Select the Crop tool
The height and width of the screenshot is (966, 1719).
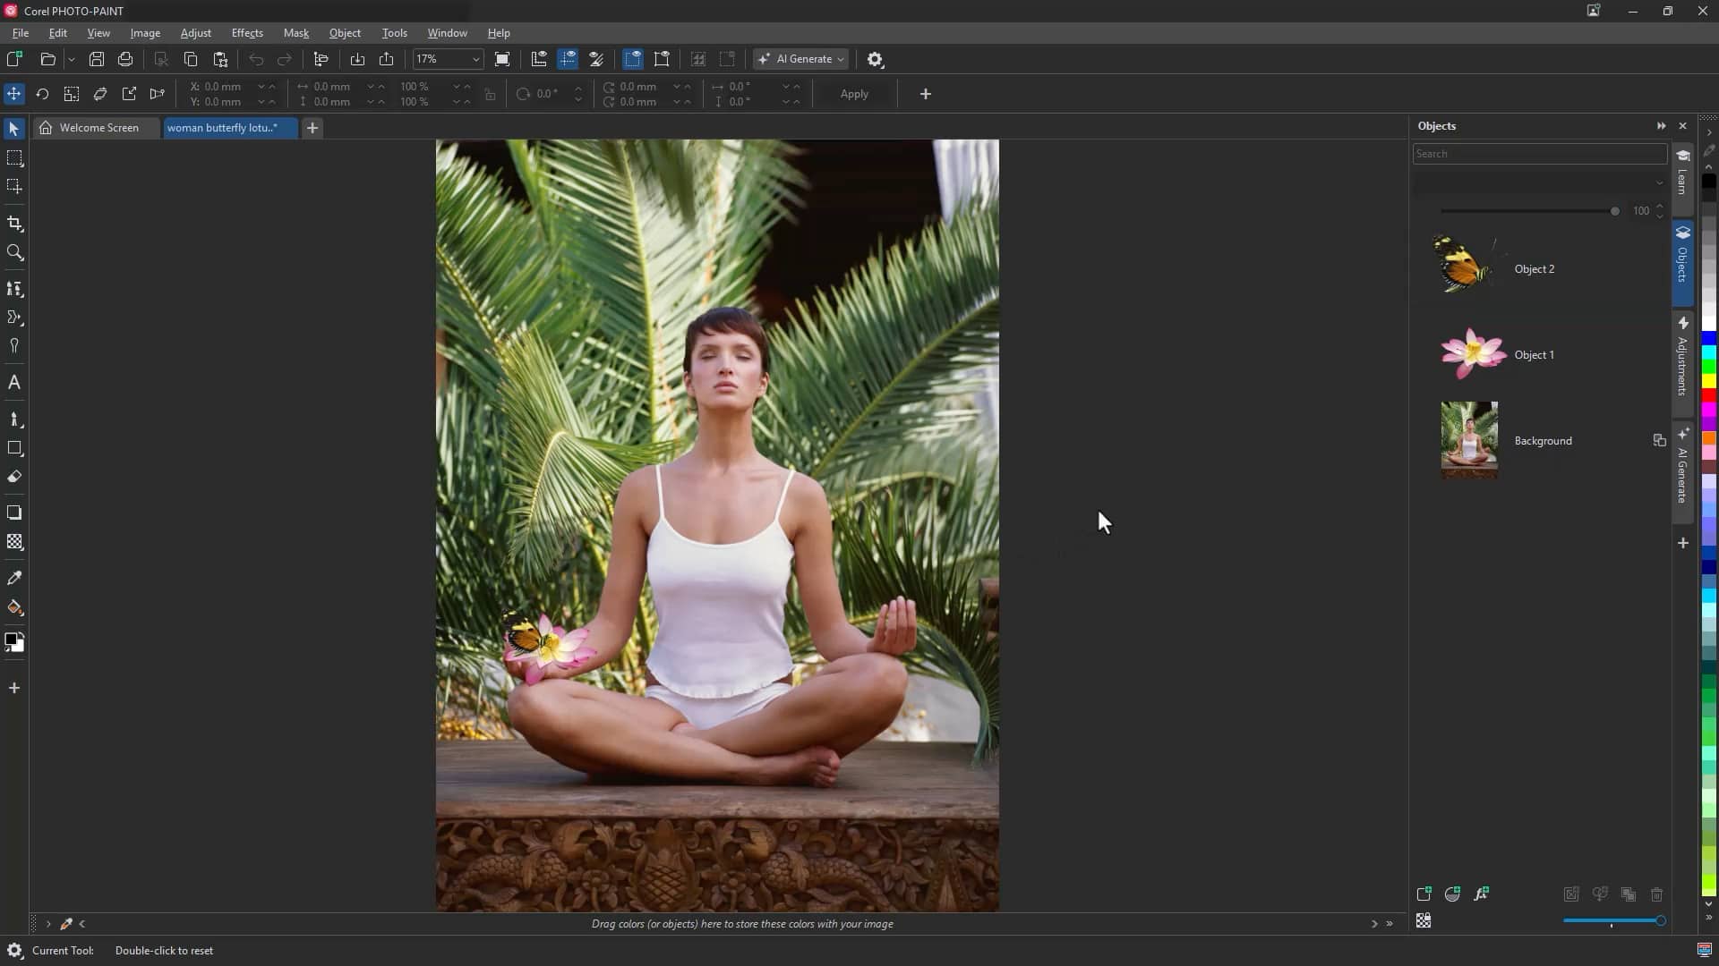(14, 224)
